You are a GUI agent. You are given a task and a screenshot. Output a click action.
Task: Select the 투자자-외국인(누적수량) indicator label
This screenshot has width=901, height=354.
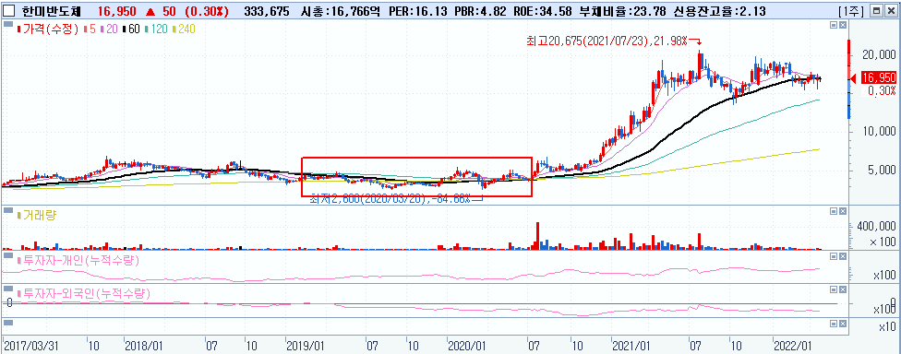pyautogui.click(x=84, y=293)
